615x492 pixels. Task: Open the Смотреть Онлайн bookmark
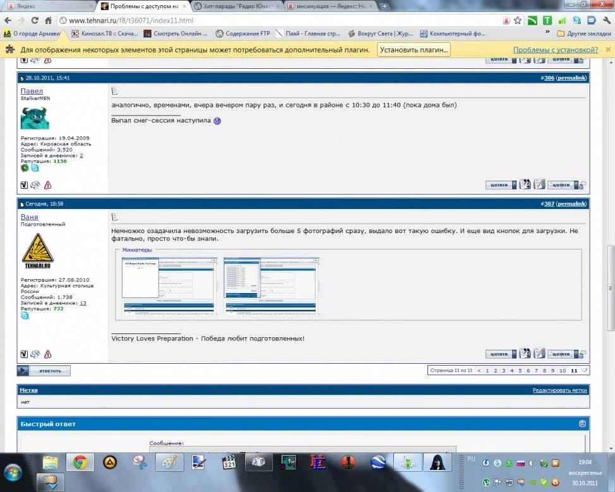(x=176, y=33)
